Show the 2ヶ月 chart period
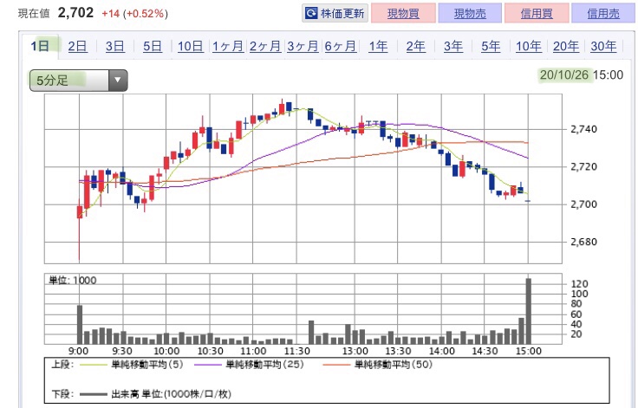The height and width of the screenshot is (408, 638). click(x=265, y=46)
